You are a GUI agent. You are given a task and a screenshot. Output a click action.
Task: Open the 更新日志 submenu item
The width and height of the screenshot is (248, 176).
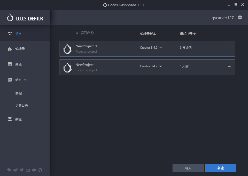[22, 106]
